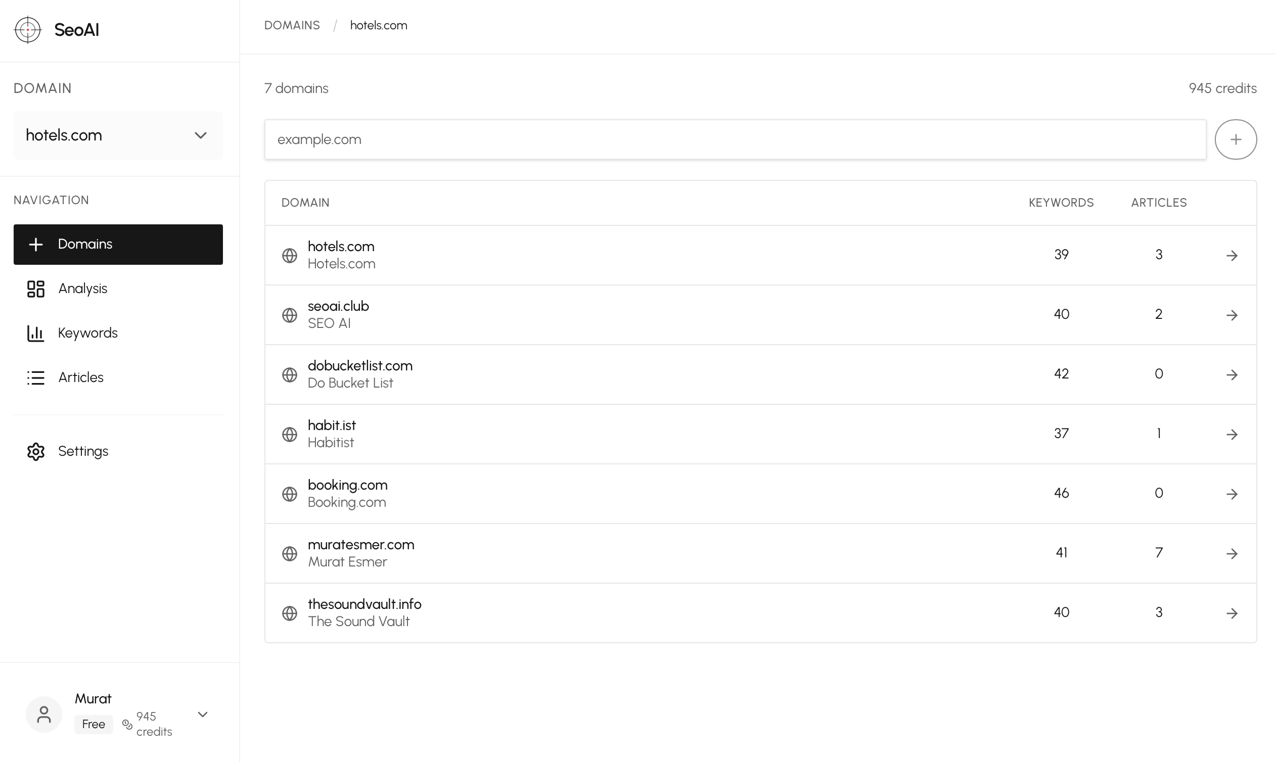
Task: Click the Free plan badge
Action: (x=94, y=724)
